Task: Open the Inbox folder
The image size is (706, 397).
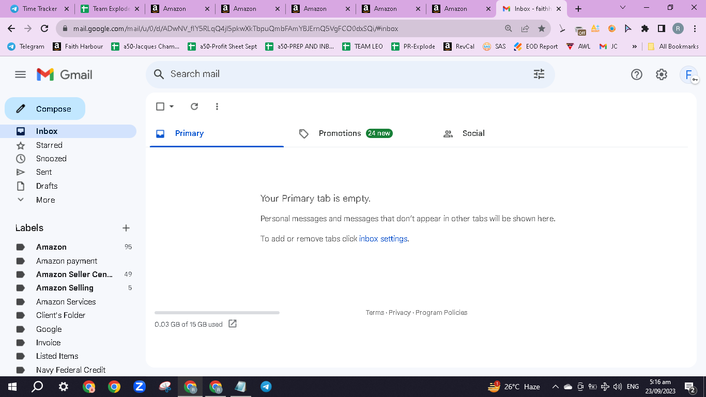Action: [68, 131]
